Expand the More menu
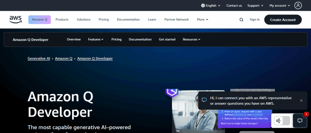This screenshot has width=311, height=133. click(203, 20)
